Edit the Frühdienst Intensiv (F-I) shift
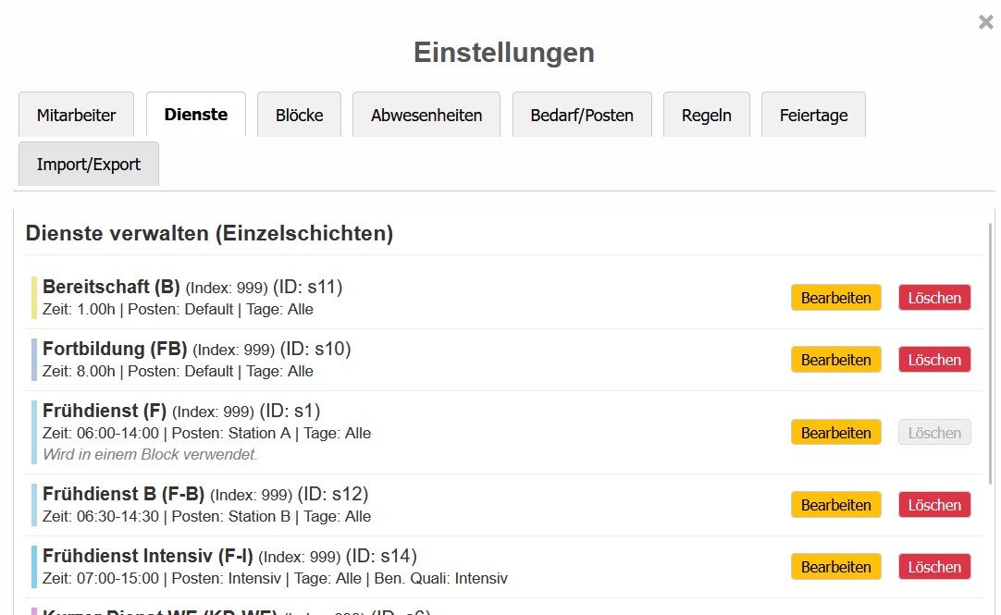1001x615 pixels. pos(835,567)
